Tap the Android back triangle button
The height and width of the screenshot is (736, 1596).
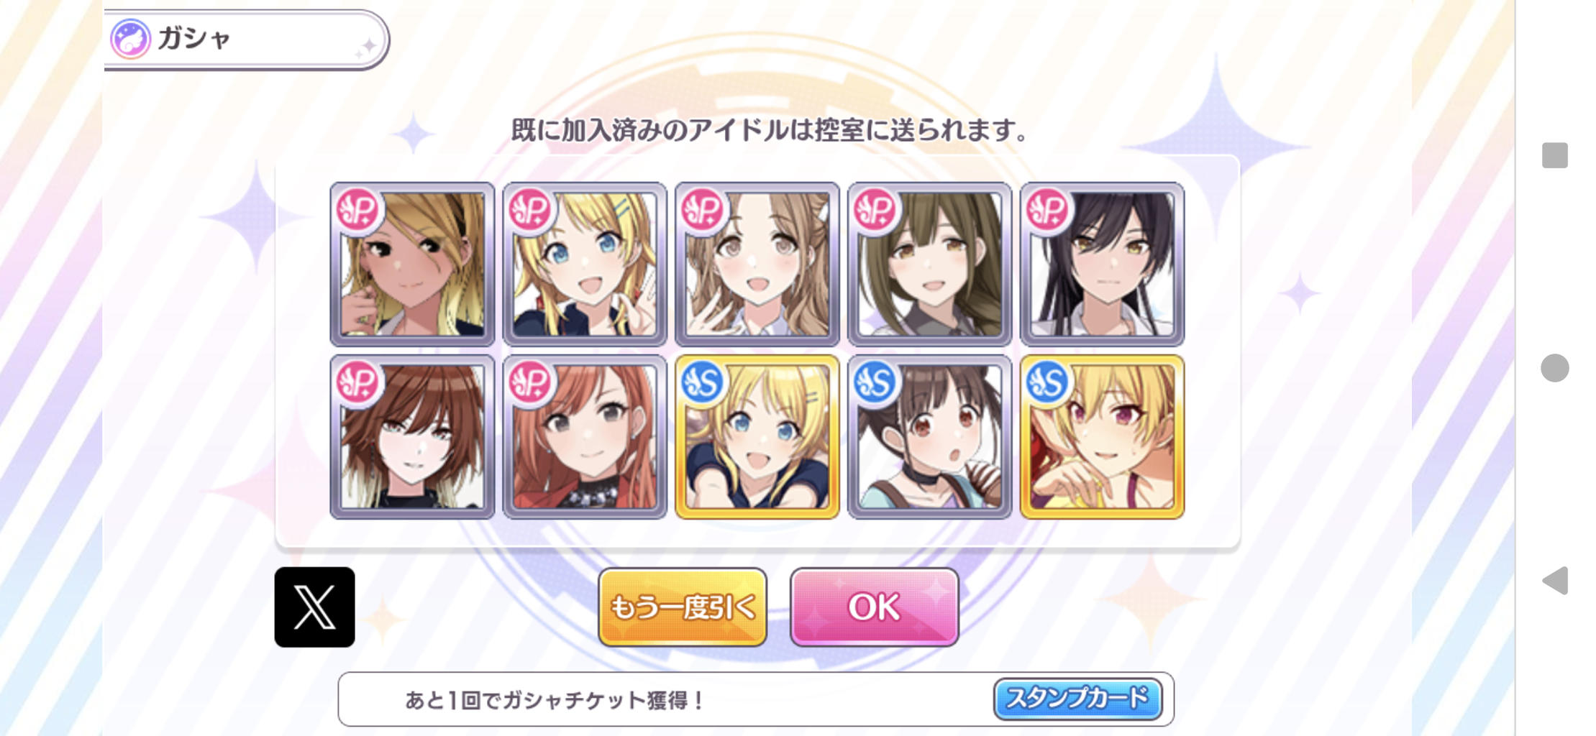coord(1554,580)
